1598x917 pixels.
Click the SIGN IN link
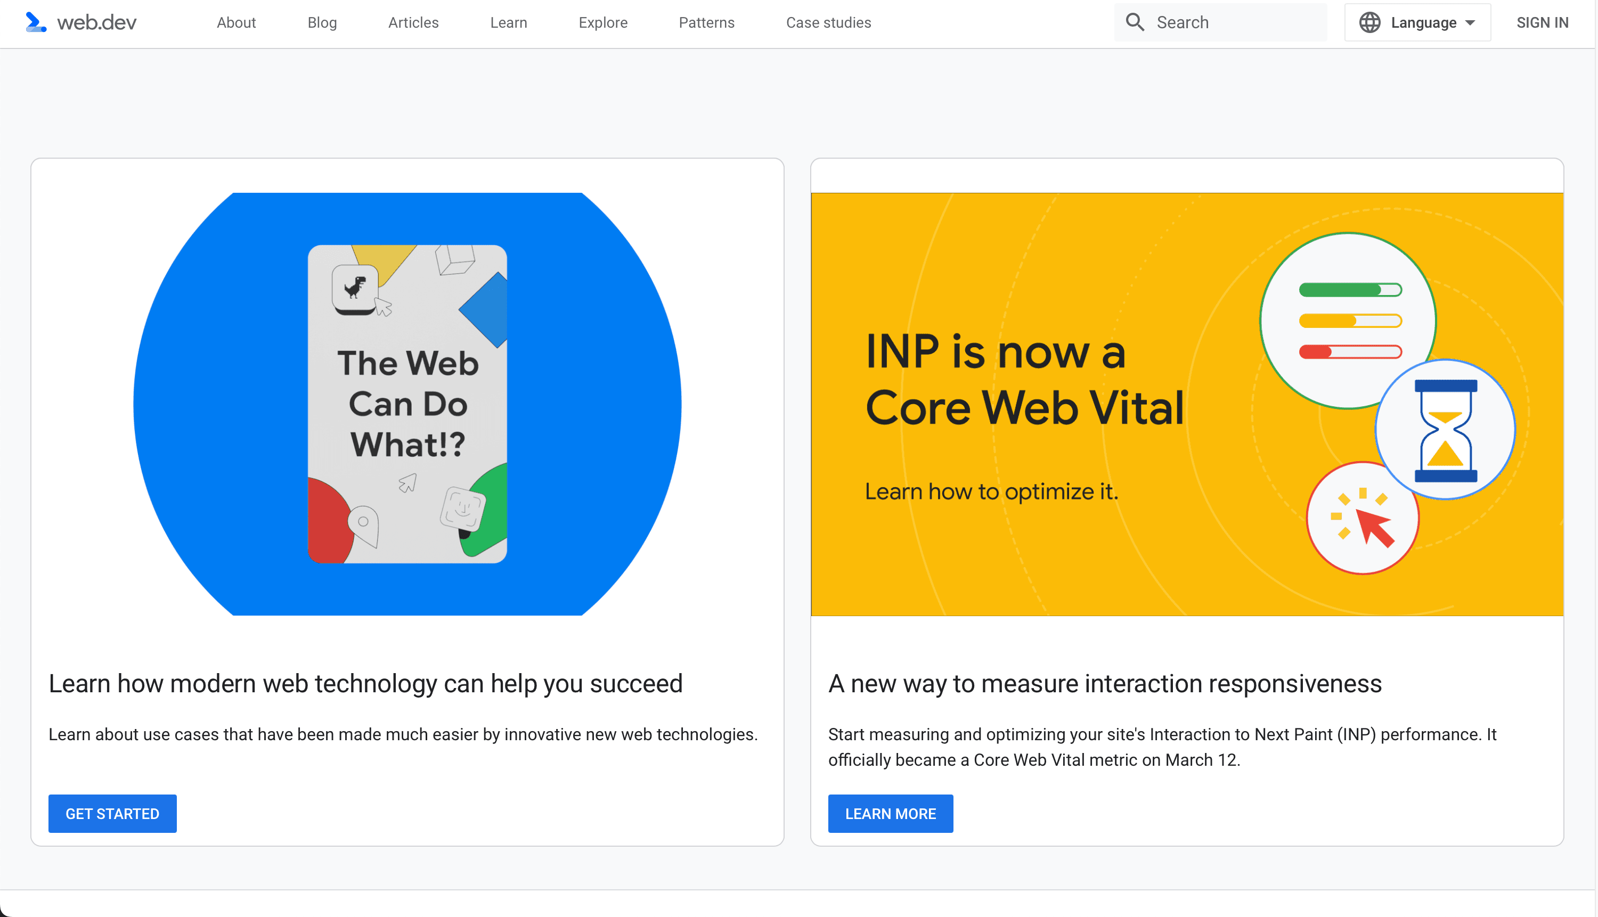tap(1542, 23)
